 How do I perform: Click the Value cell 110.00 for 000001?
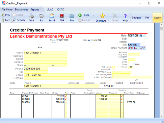pos(102,96)
